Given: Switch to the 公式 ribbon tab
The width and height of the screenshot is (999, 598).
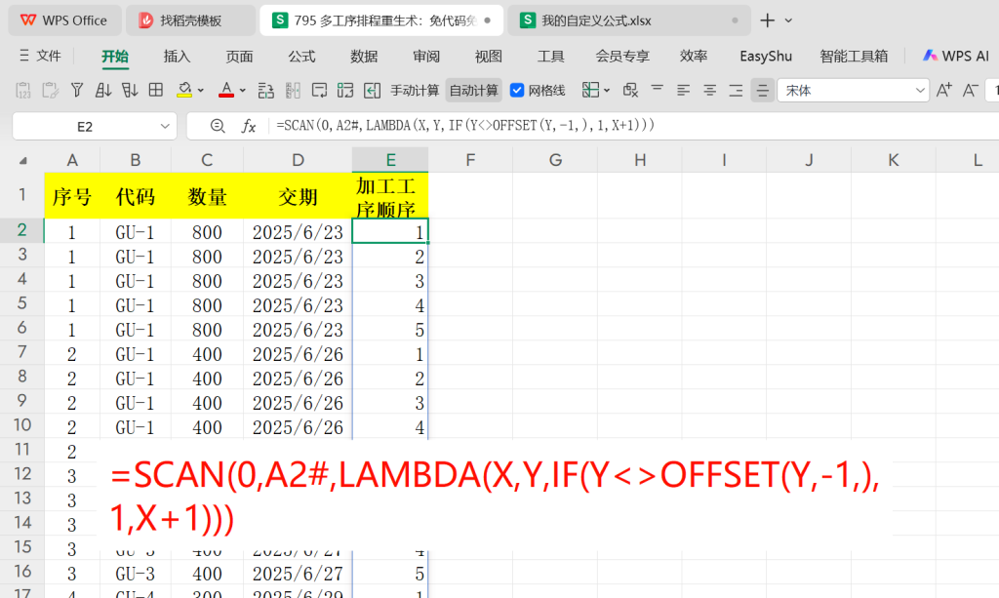Looking at the screenshot, I should coord(301,56).
